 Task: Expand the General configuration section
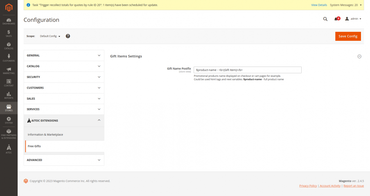[64, 56]
